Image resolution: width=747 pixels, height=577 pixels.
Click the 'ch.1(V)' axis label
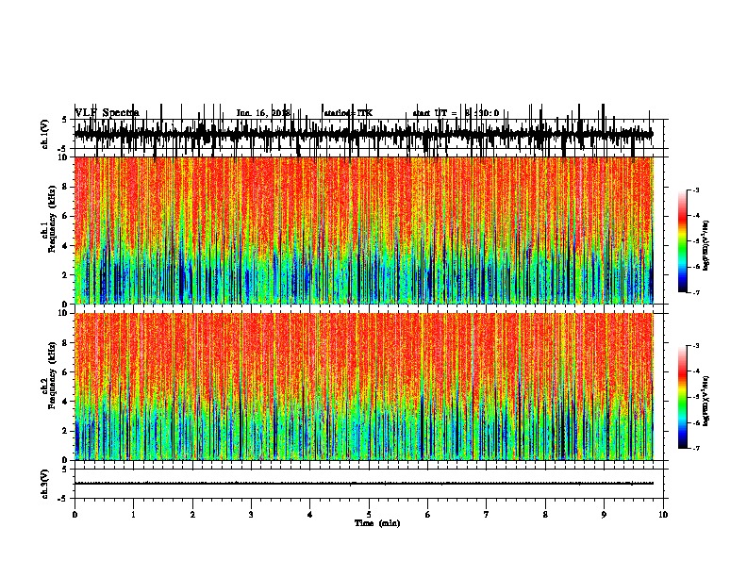point(45,134)
